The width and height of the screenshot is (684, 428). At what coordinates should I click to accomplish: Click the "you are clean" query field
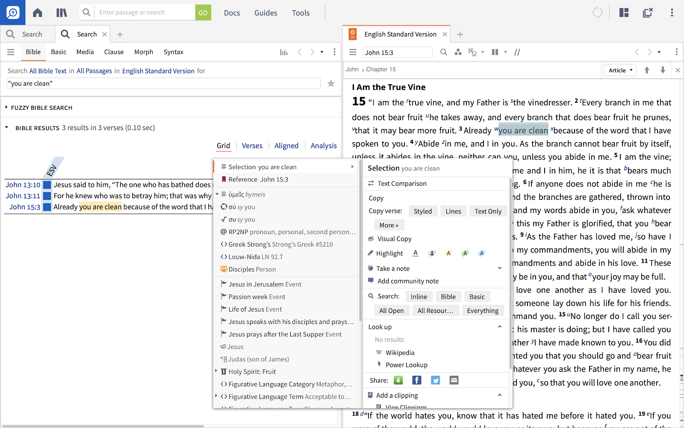pos(163,83)
